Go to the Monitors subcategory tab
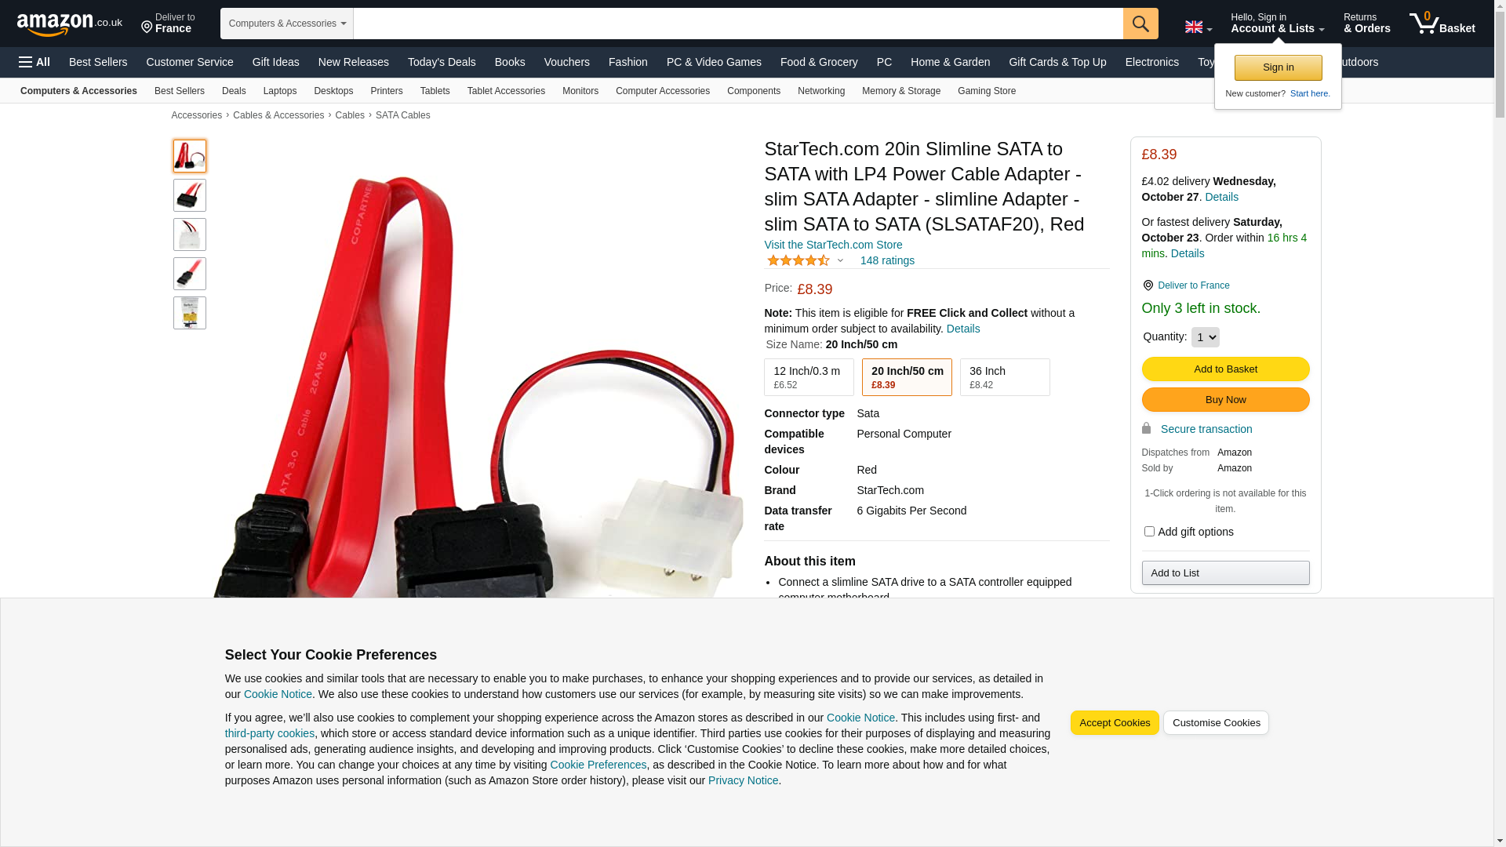This screenshot has width=1506, height=847. coord(580,91)
